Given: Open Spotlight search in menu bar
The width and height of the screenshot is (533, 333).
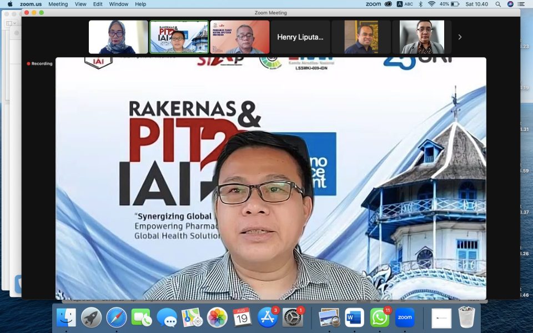Looking at the screenshot, I should click(497, 4).
